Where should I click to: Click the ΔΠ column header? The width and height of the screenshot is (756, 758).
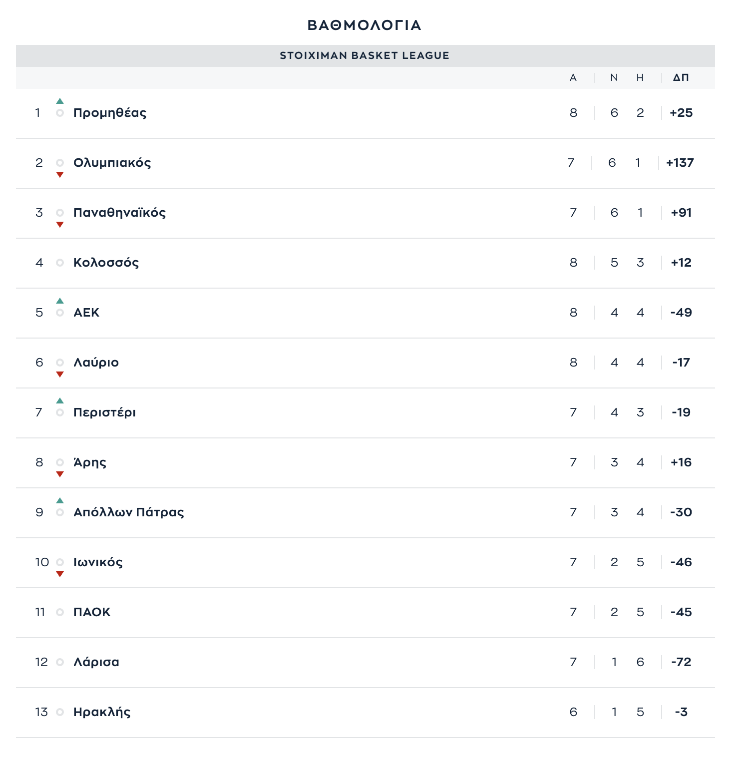681,77
